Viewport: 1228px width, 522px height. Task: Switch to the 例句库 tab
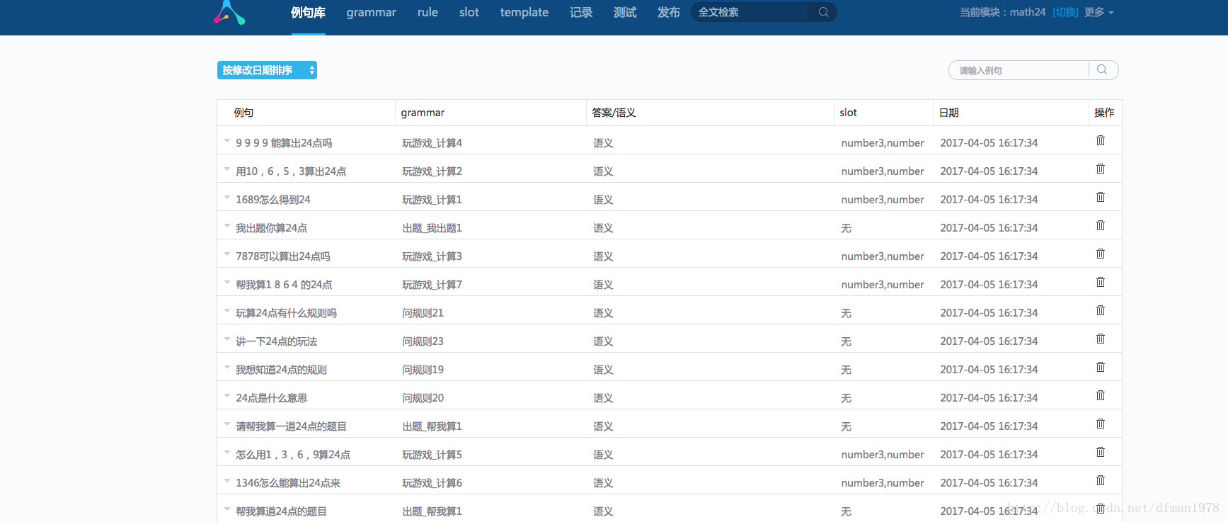(308, 12)
